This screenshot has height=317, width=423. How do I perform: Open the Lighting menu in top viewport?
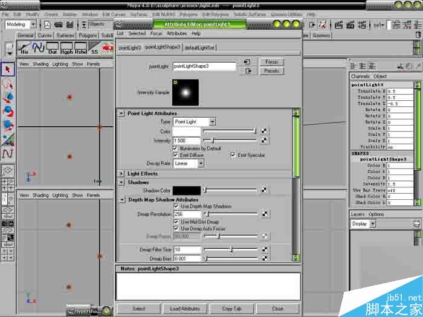pos(60,64)
